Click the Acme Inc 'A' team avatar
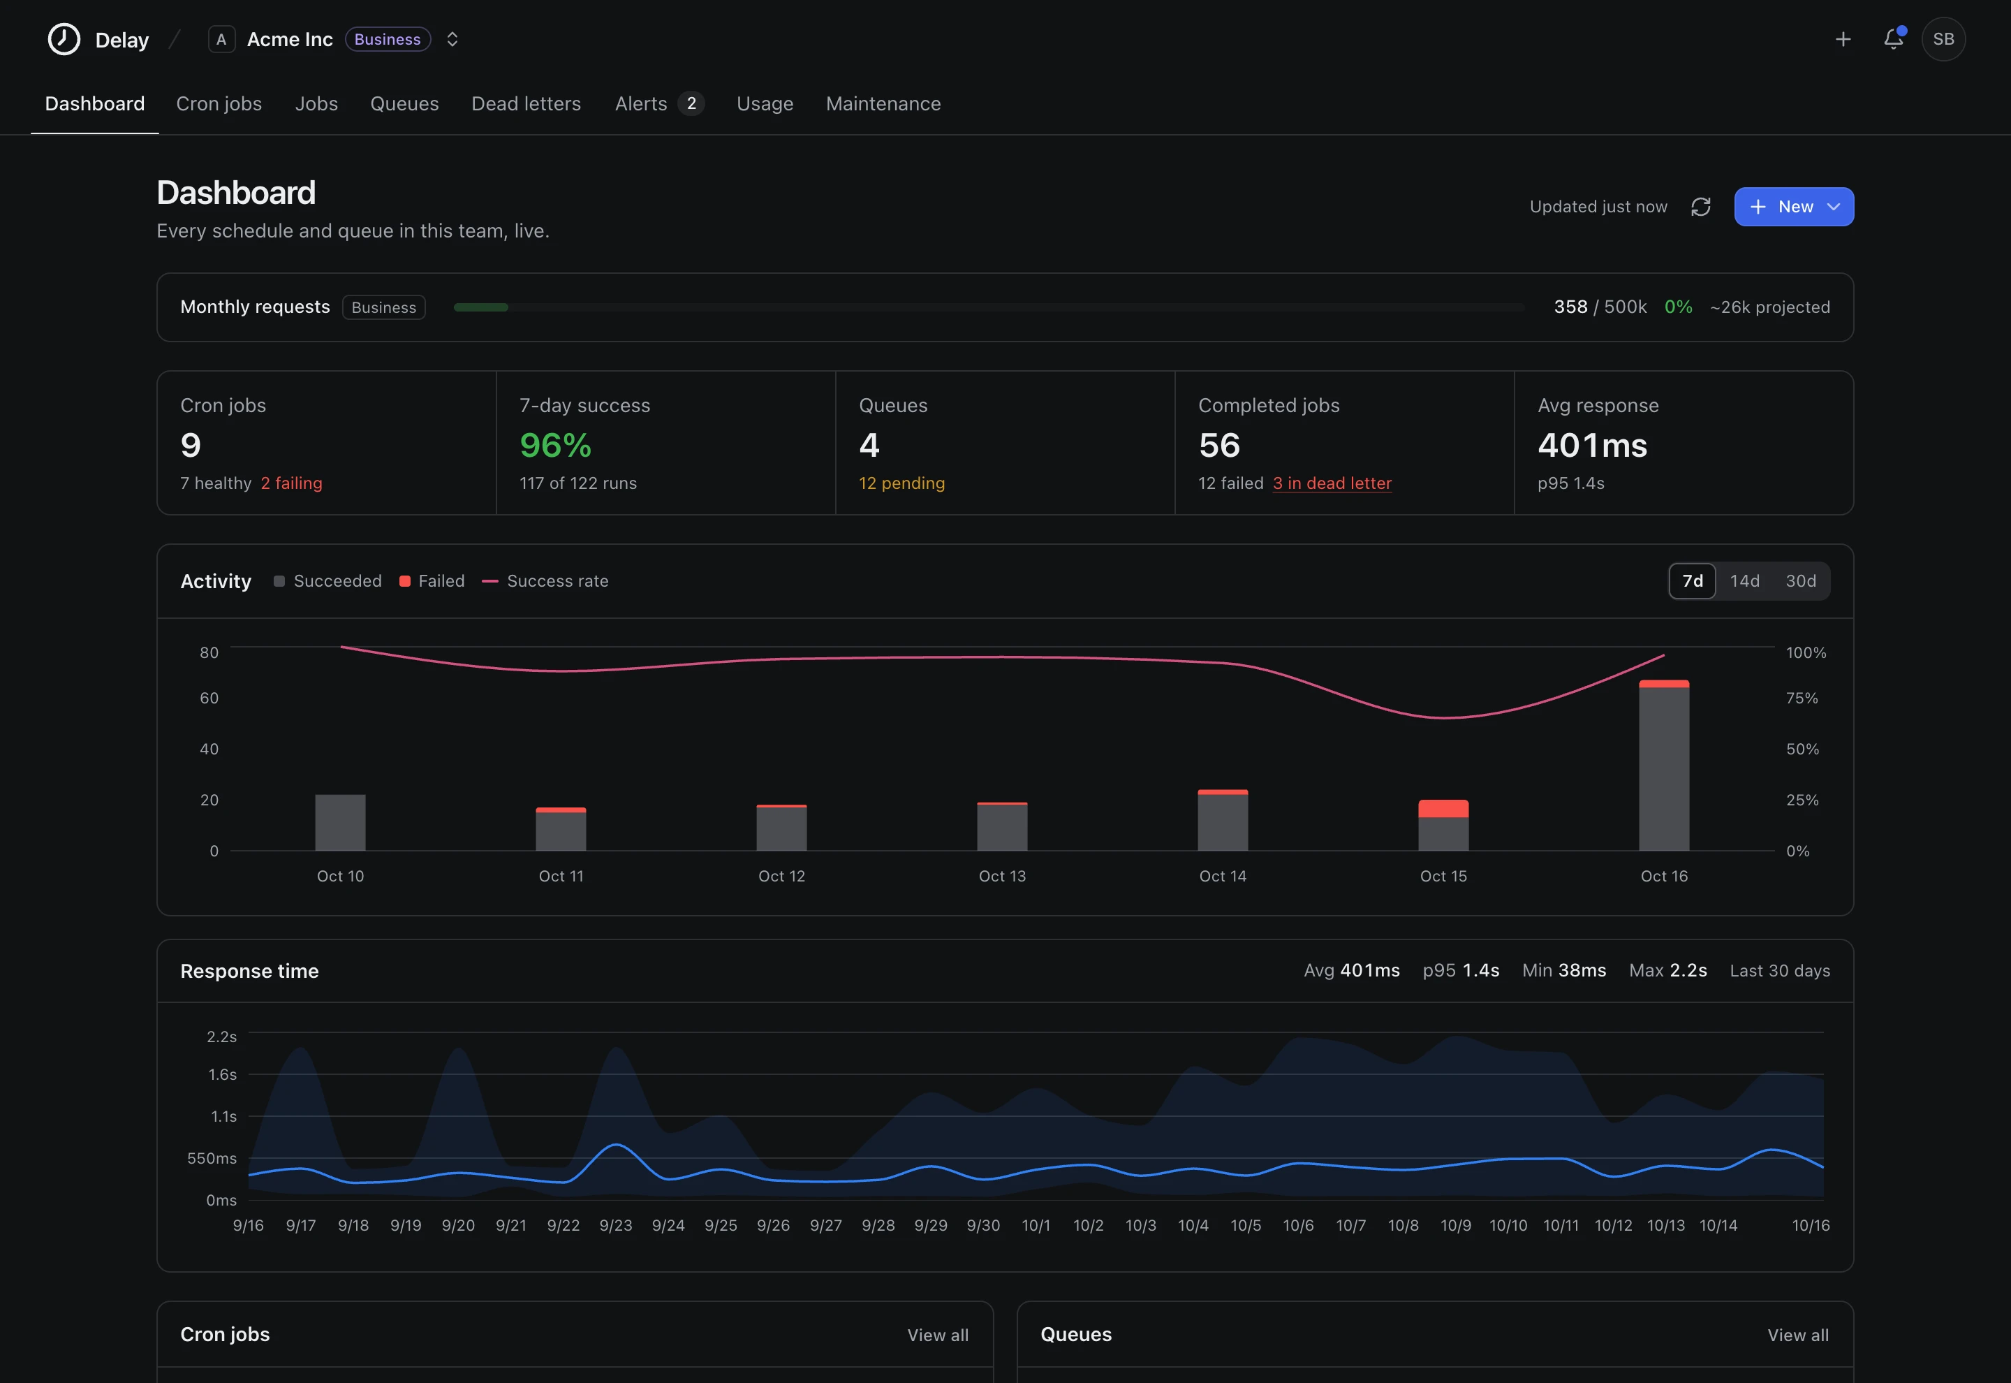 pyautogui.click(x=222, y=39)
